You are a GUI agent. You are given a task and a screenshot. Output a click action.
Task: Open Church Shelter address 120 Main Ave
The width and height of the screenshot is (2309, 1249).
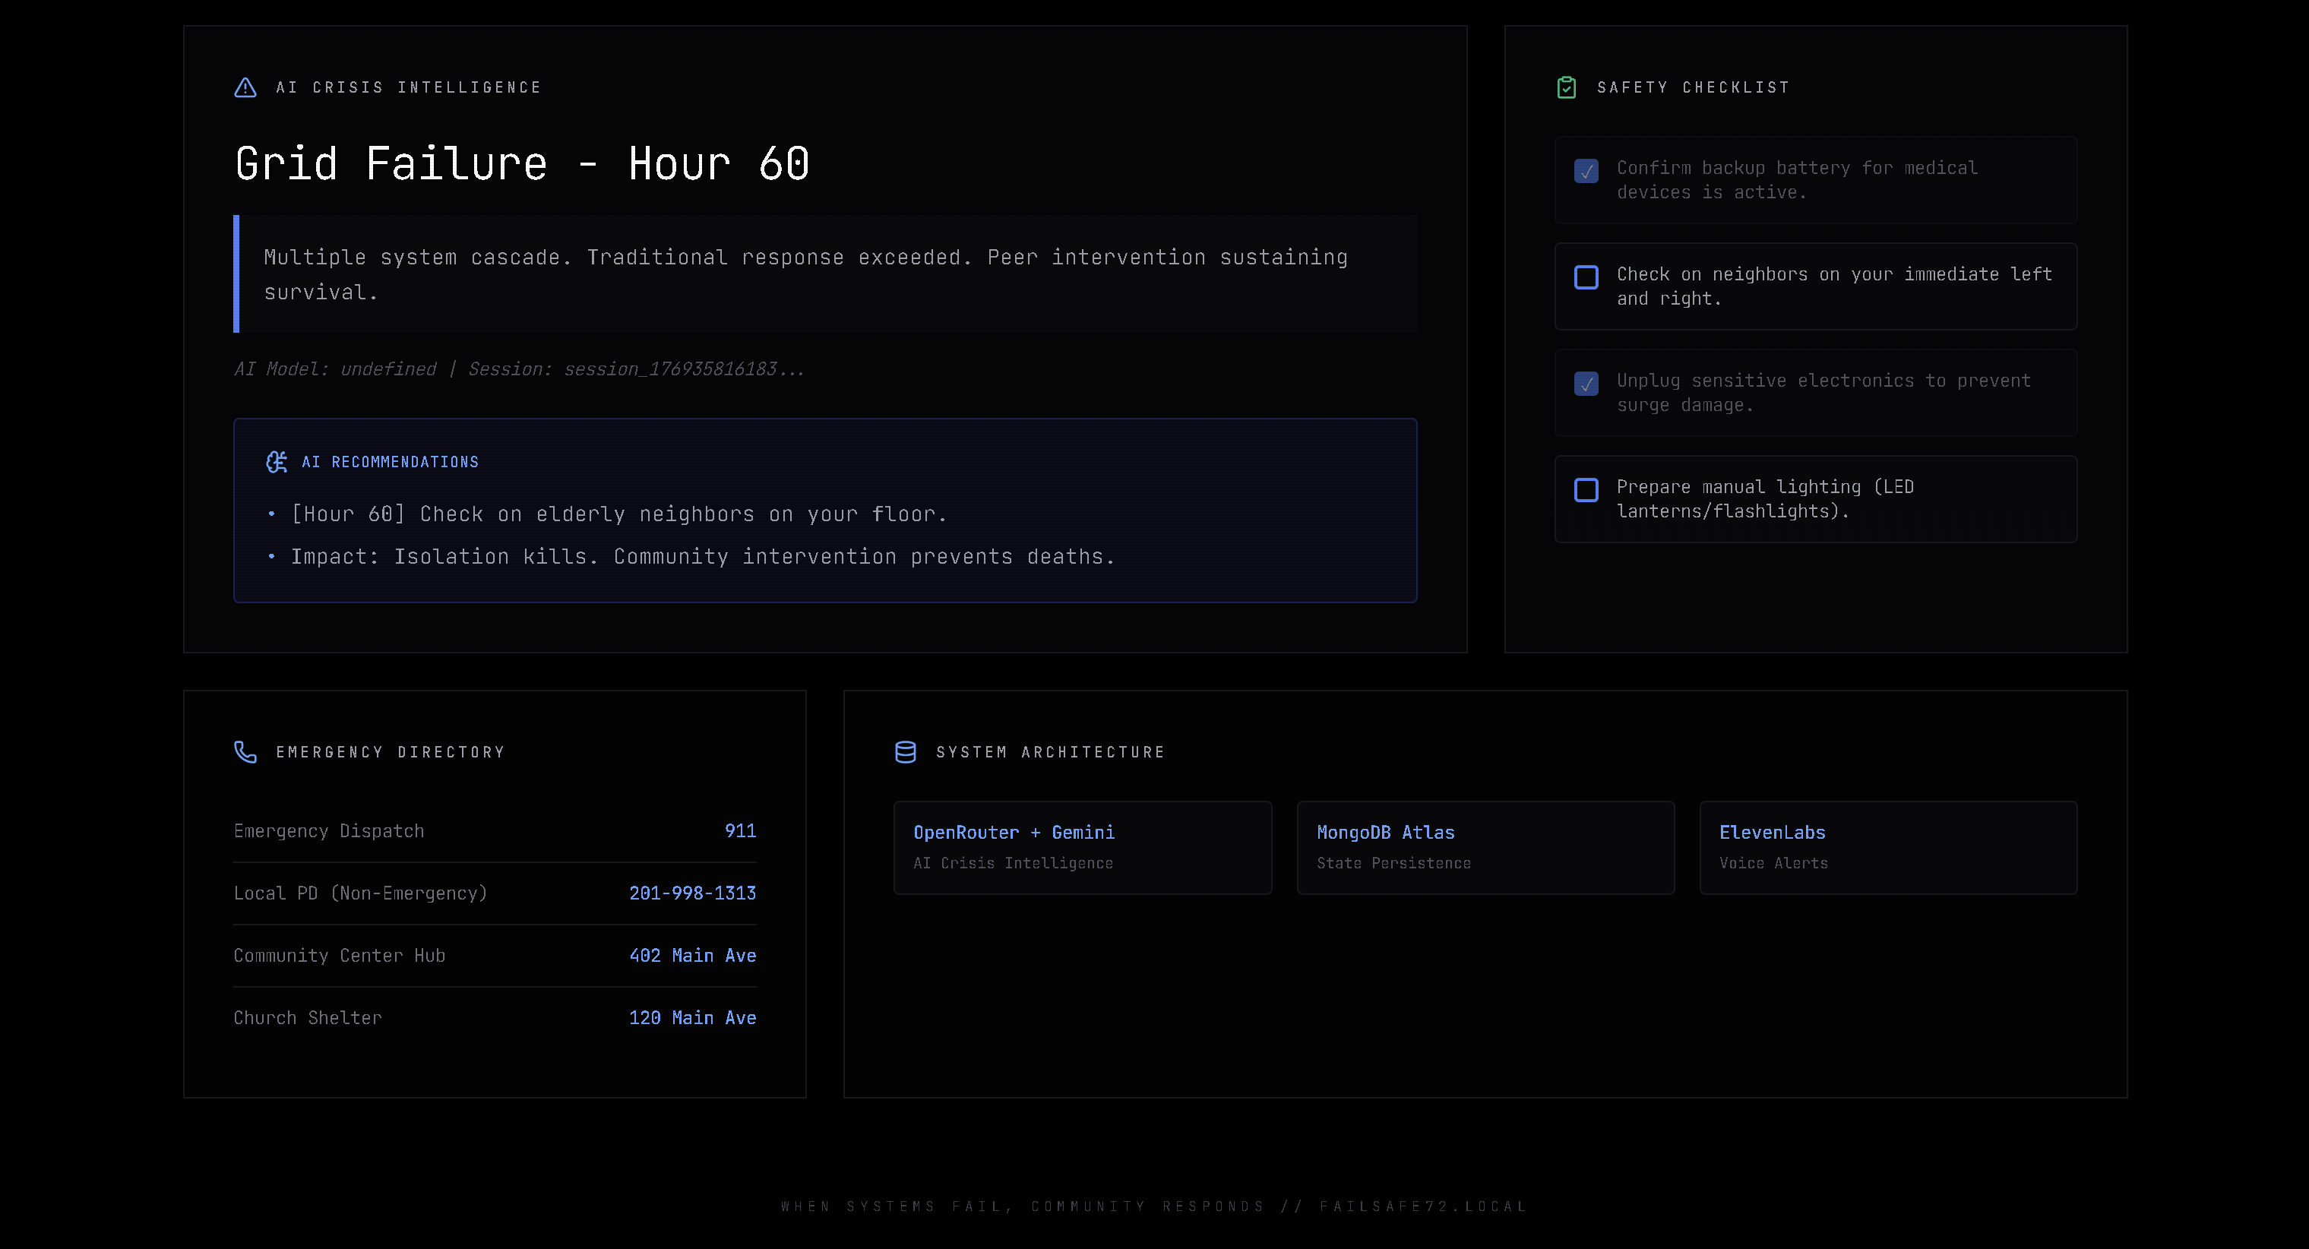tap(692, 1018)
